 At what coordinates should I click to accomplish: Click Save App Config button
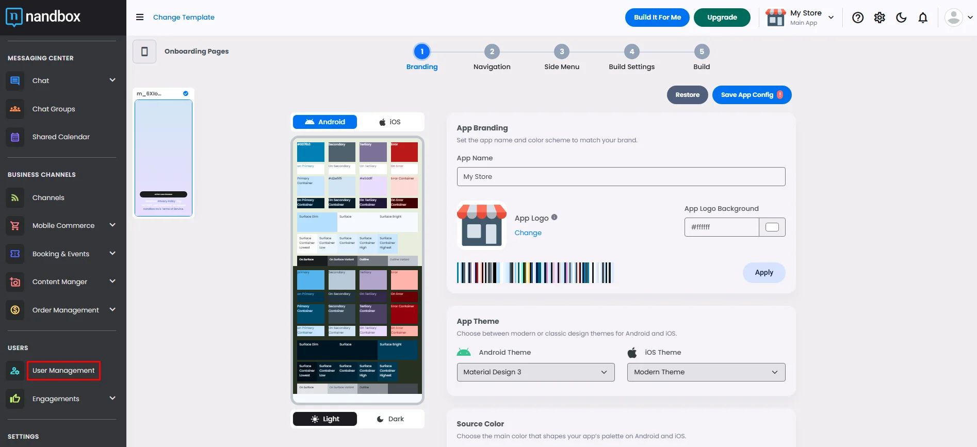752,95
